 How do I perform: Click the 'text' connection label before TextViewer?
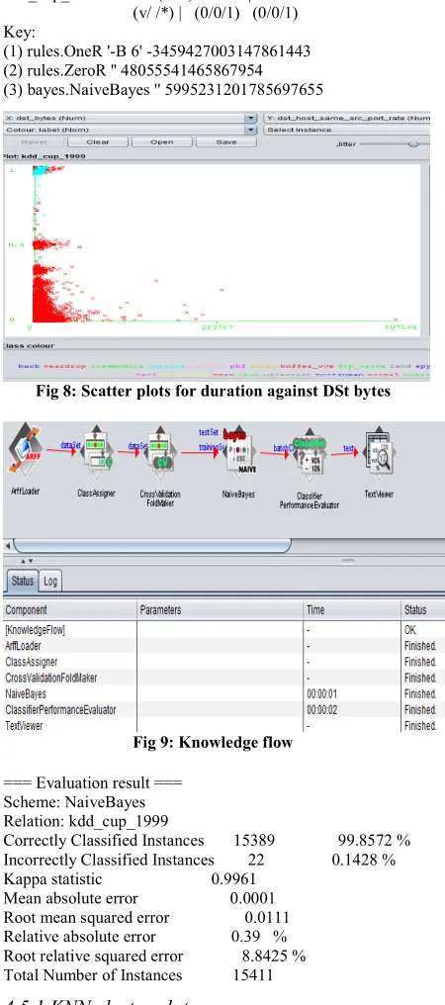350,448
